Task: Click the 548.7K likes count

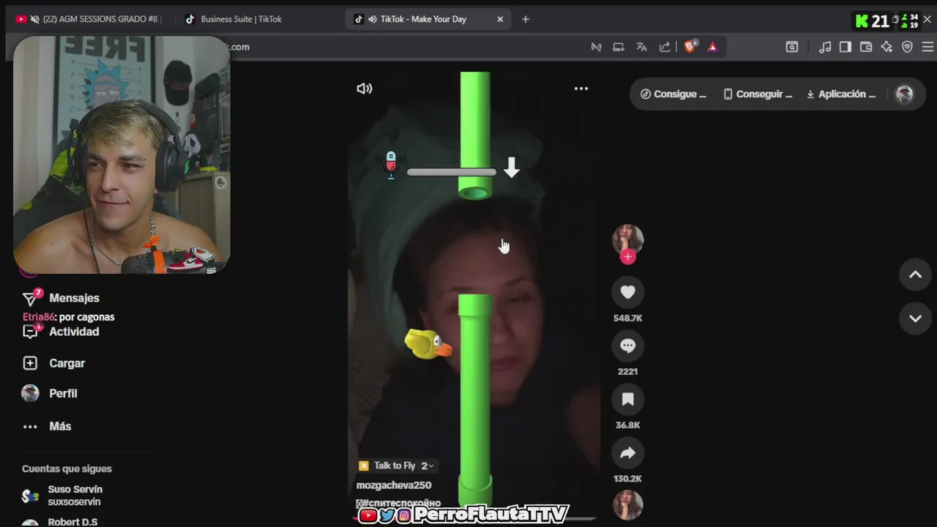Action: [x=627, y=318]
